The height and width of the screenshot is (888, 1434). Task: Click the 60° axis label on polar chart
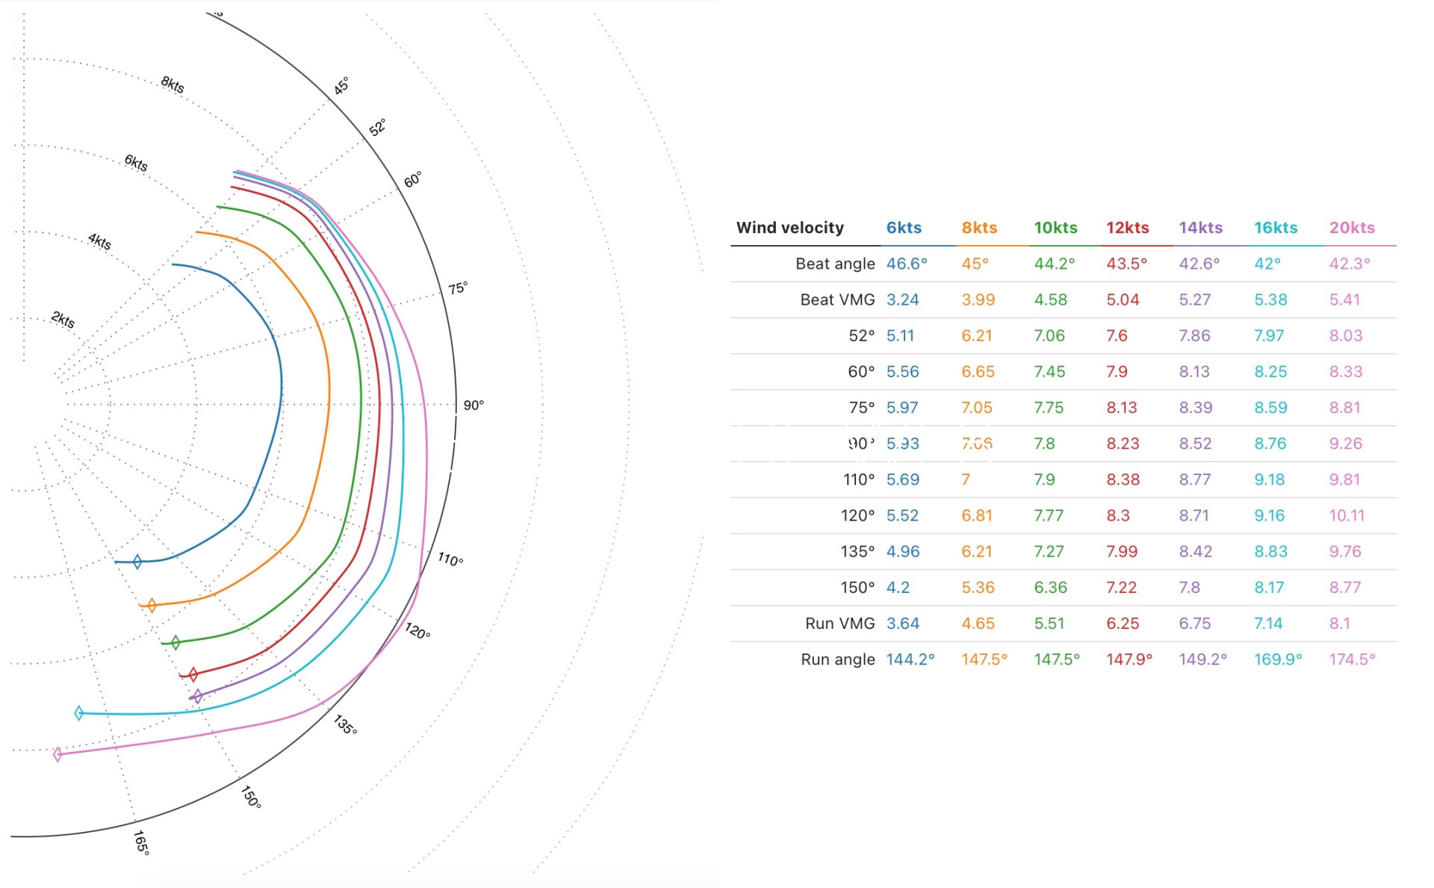(x=413, y=179)
